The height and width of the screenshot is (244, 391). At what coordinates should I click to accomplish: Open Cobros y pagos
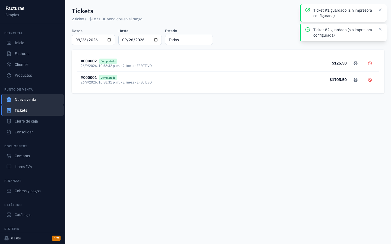(x=33, y=191)
